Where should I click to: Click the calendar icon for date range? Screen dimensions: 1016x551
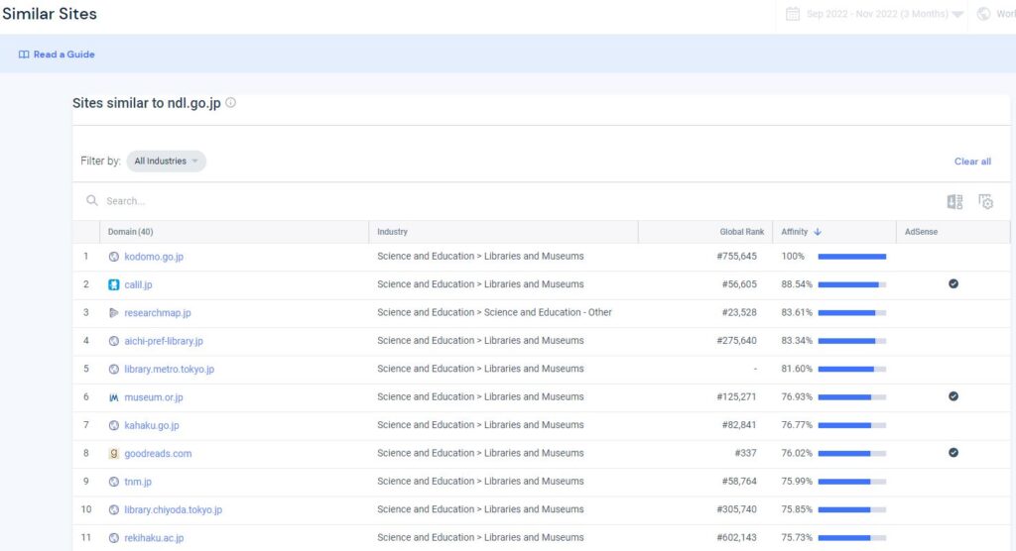tap(793, 14)
